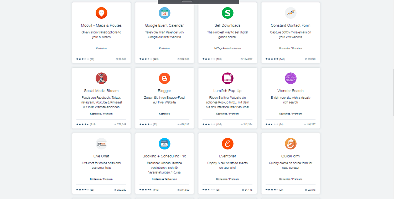394x199 pixels.
Task: Click install count 476,217 on Blogger
Action: 183,125
